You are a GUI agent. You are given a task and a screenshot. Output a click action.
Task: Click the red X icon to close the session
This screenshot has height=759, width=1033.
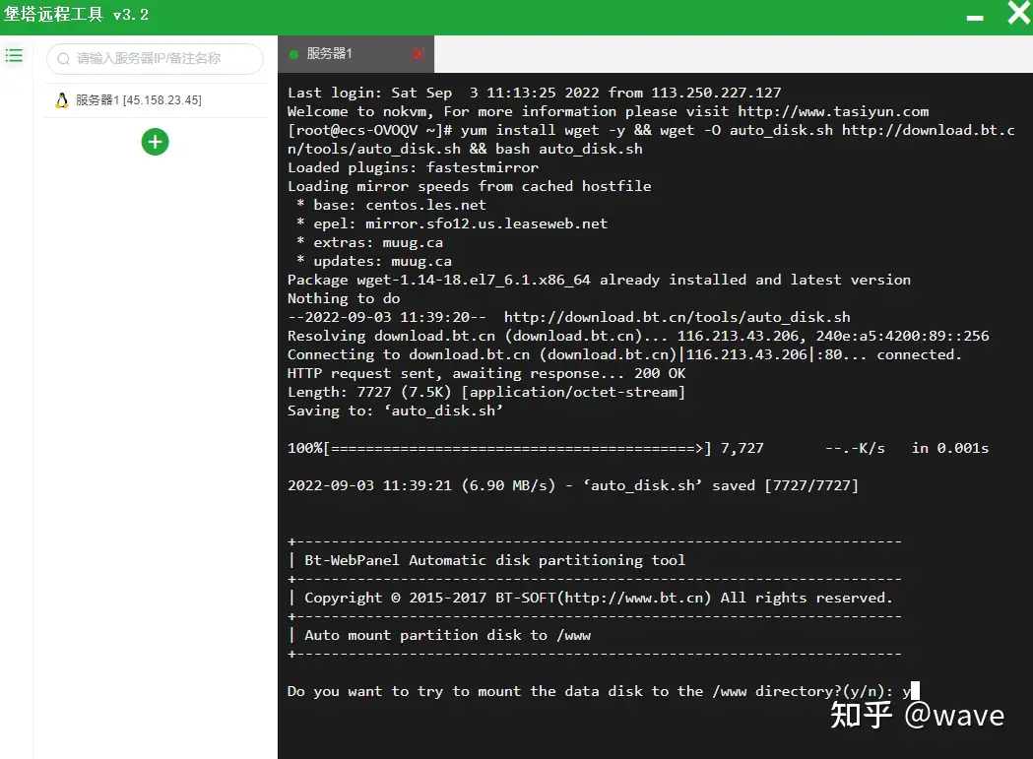pos(417,55)
